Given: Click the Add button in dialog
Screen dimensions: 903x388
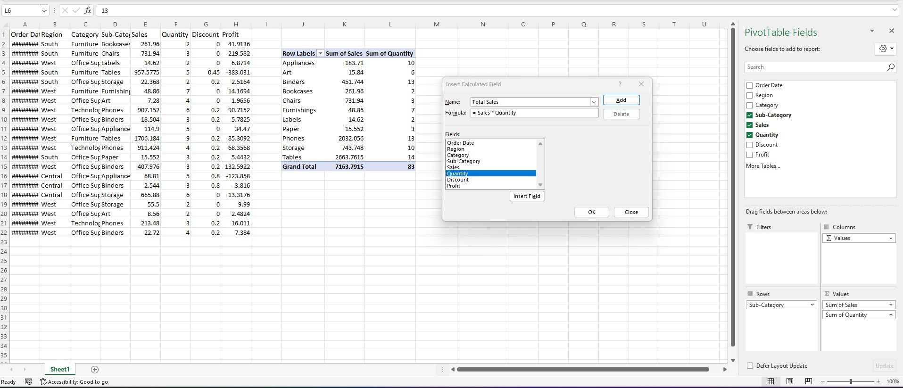Looking at the screenshot, I should [x=621, y=100].
